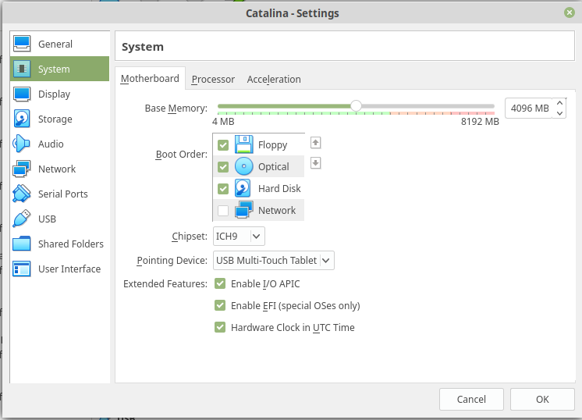Enable the Network boot device checkbox
The image size is (582, 420).
coord(223,211)
